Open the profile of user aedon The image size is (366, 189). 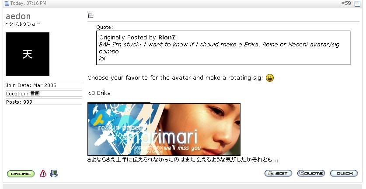[18, 16]
